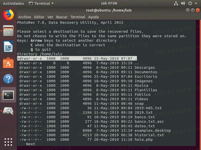Select the Vídeos directory row
Screen dimensions: 201x150
coord(84,99)
